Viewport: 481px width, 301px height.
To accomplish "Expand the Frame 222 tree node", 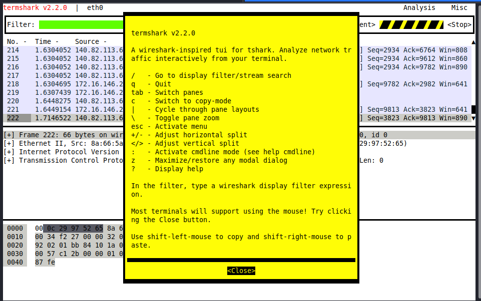I will 9,135.
